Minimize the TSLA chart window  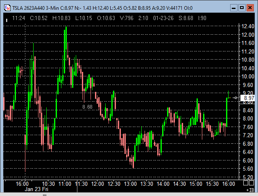(233, 7)
